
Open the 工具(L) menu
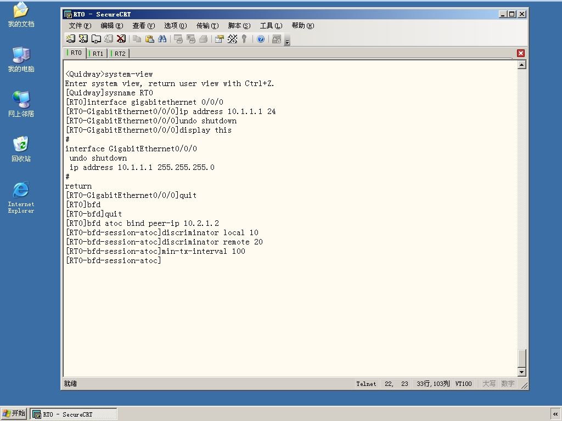tap(271, 25)
